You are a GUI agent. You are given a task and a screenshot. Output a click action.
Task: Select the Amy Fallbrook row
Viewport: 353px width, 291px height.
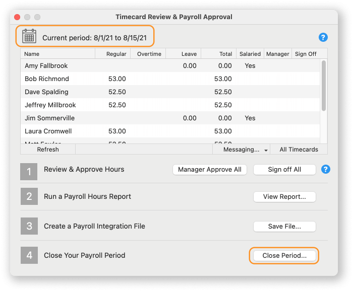(x=170, y=65)
